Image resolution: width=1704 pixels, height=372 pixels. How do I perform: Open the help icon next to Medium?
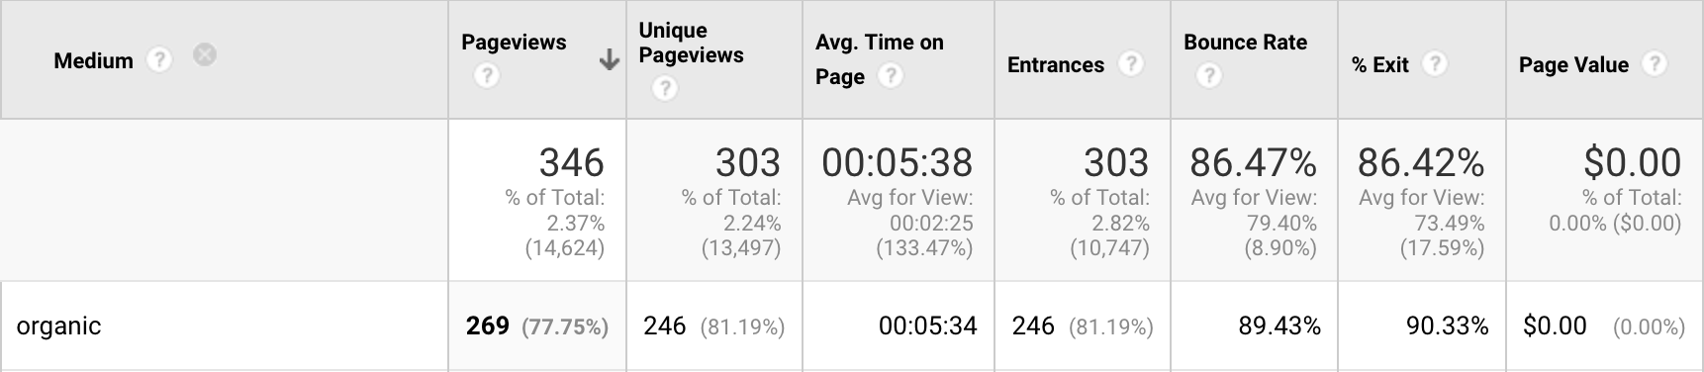[x=159, y=60]
